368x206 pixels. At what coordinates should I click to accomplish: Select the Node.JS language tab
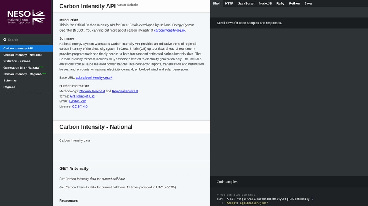(265, 4)
